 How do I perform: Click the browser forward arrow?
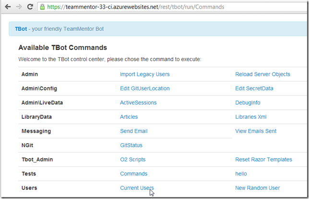point(19,7)
